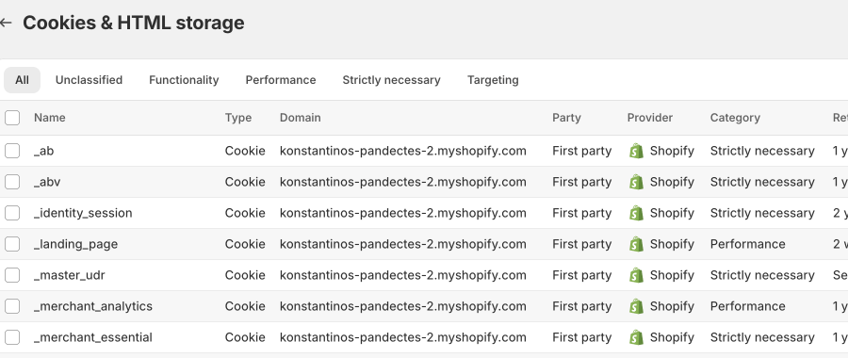Click the Provider column header
Viewport: 848px width, 358px height.
[650, 118]
